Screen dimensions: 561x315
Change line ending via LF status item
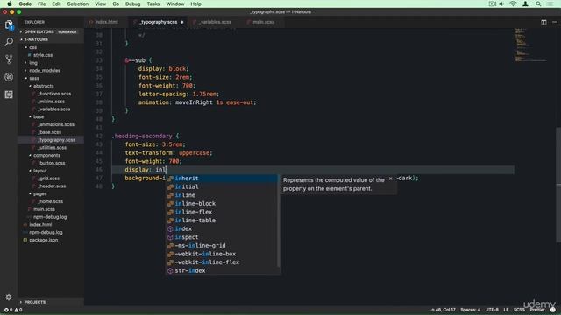point(506,310)
